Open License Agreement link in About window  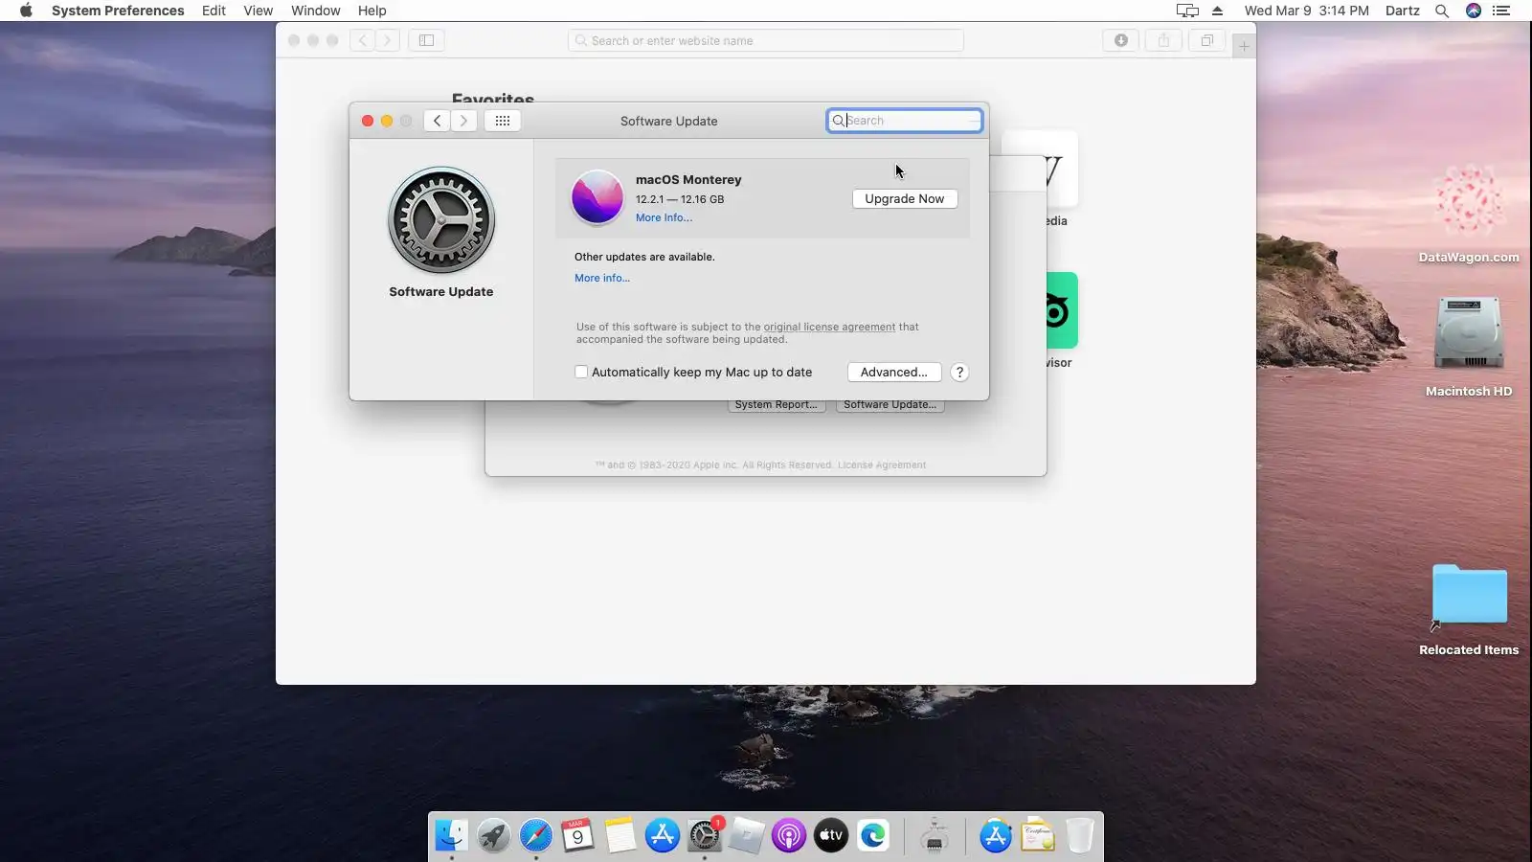point(882,465)
